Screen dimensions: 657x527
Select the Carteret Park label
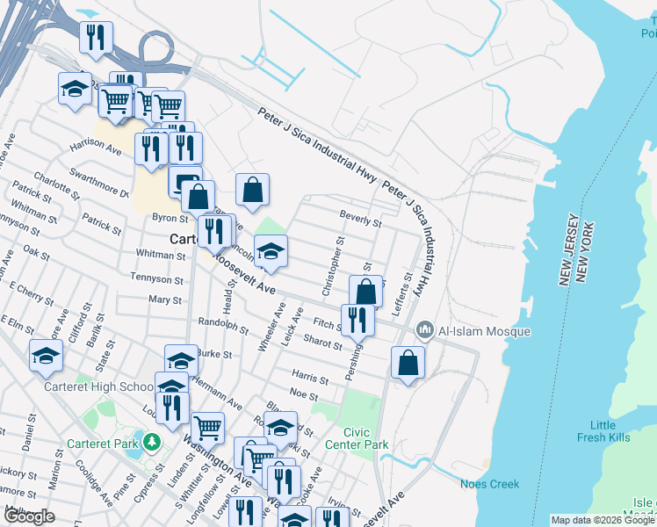102,444
